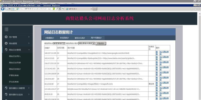Open IP白名单库 in sidebar
Screen dimensions: 201x100
14,82
